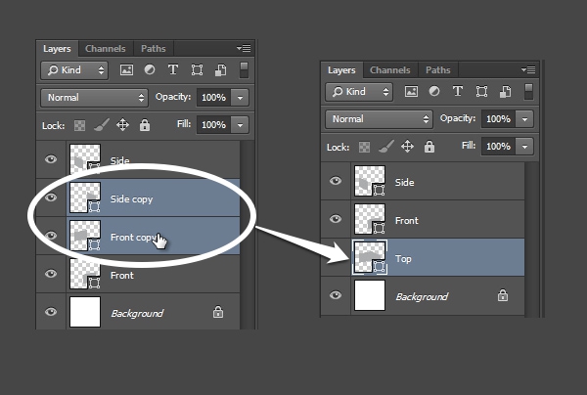Lock all in left panel
Screen dimensions: 587x395
(145, 125)
